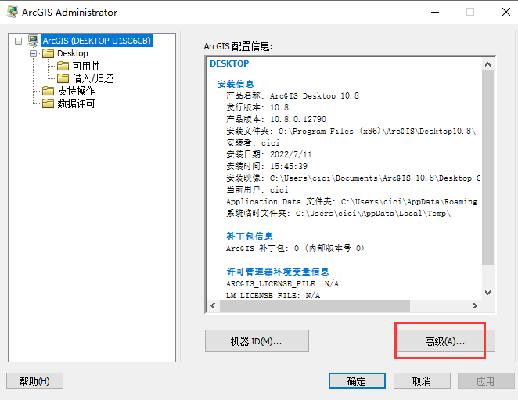518x400 pixels.
Task: Open the 可用性 tree item
Action: pos(86,66)
